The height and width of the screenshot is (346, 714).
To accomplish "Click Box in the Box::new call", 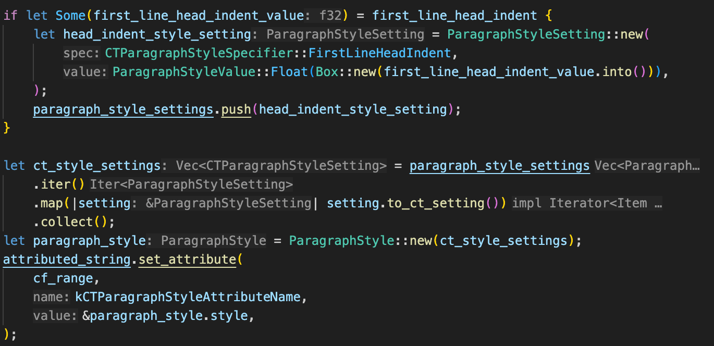I will [327, 71].
